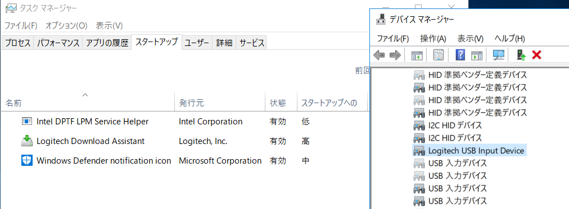The width and height of the screenshot is (569, 209).
Task: Click Logitech, Inc. publisher cell
Action: (203, 141)
